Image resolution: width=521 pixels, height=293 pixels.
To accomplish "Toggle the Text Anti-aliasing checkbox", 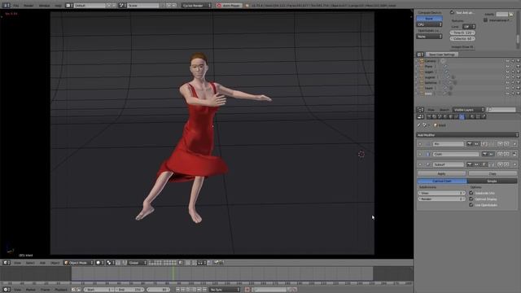I will tap(452, 12).
